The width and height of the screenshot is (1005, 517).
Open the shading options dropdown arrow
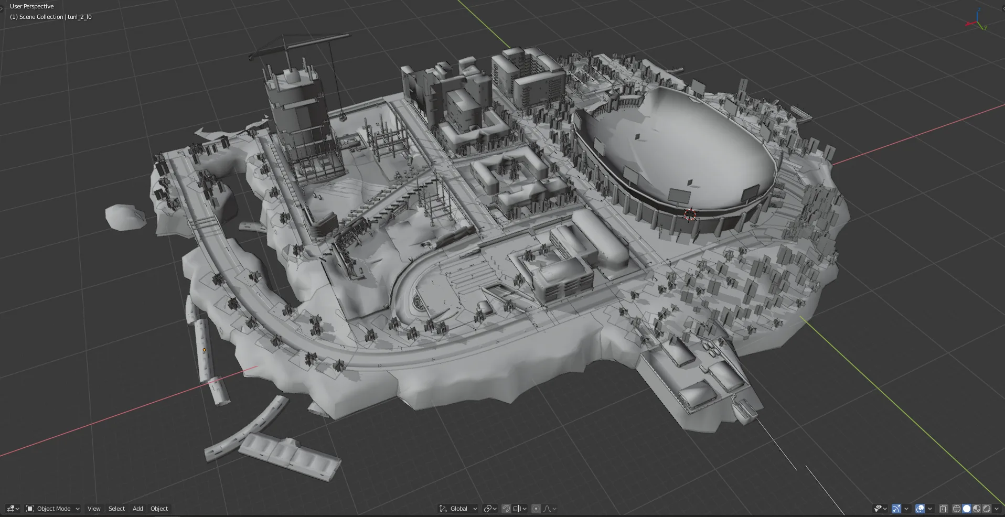click(997, 509)
